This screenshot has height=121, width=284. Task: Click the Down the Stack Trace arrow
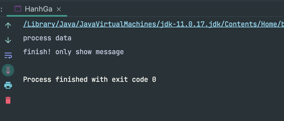(8, 40)
